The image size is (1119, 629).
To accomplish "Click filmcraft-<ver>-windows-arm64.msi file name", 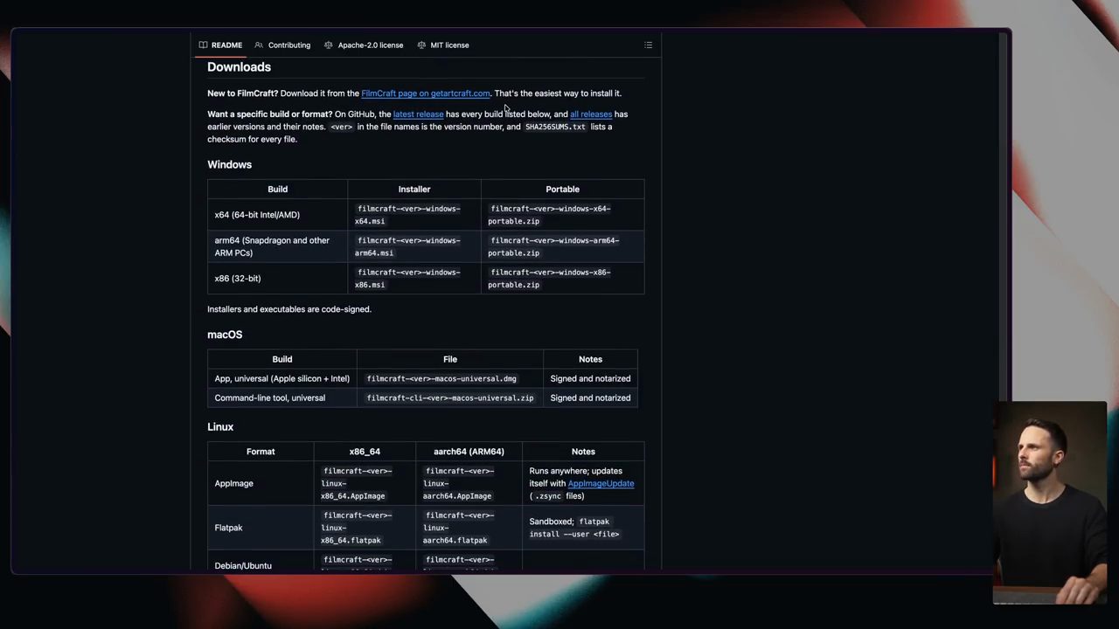I will [407, 246].
